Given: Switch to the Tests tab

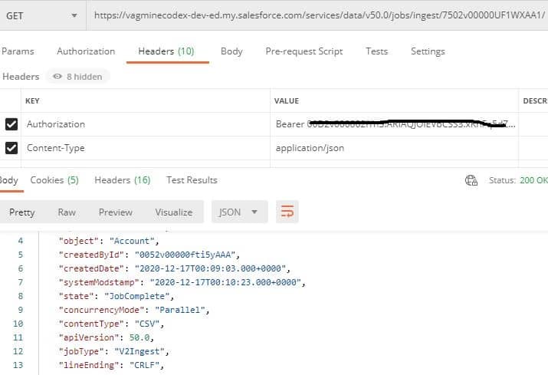Looking at the screenshot, I should [377, 51].
